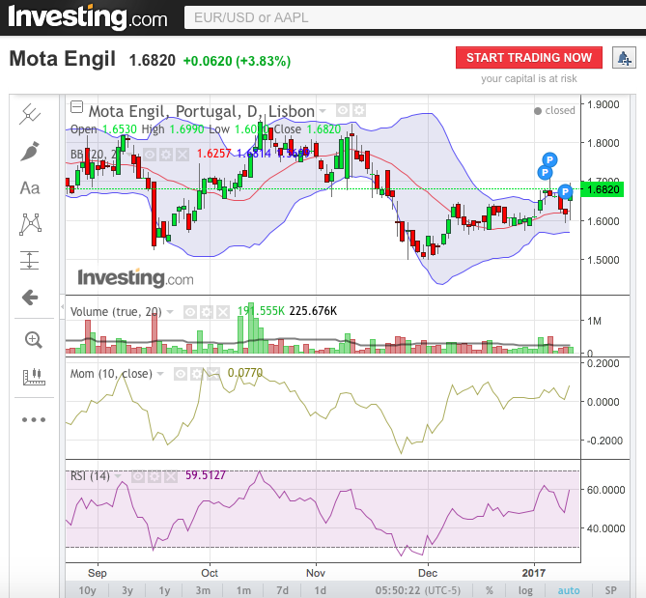646x598 pixels.
Task: Select the price range projection tool
Action: 30,261
